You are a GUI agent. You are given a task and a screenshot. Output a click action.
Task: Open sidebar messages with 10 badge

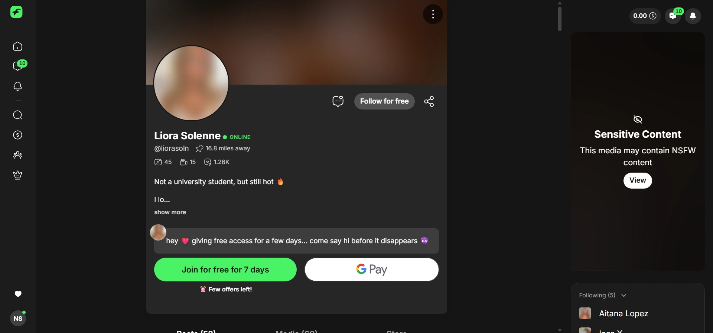[x=19, y=66]
